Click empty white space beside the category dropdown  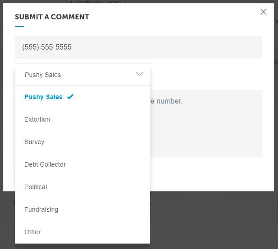click(206, 75)
